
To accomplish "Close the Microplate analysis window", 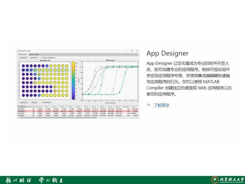I will [137, 51].
